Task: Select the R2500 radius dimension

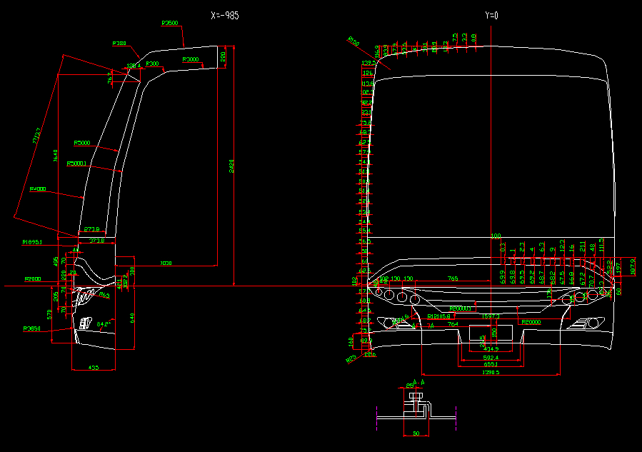Action: point(169,22)
